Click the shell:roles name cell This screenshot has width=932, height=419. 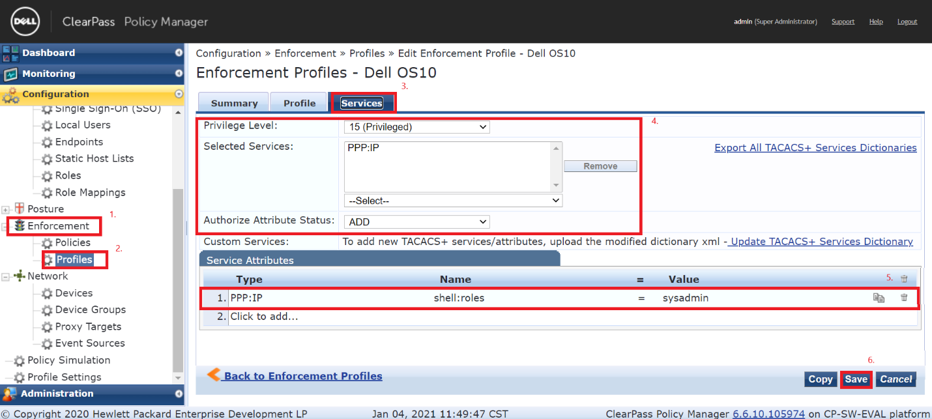(x=459, y=298)
